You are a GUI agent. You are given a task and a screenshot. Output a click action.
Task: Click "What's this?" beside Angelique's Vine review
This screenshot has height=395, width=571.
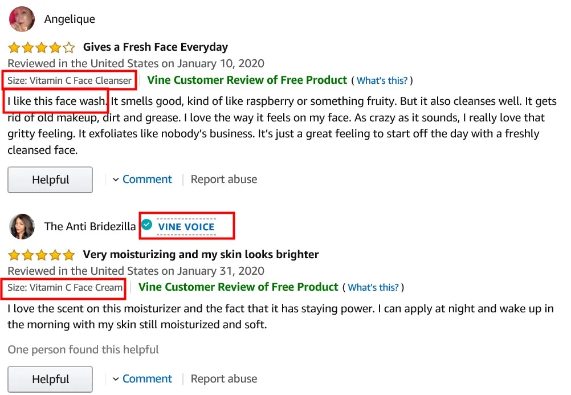pos(382,81)
